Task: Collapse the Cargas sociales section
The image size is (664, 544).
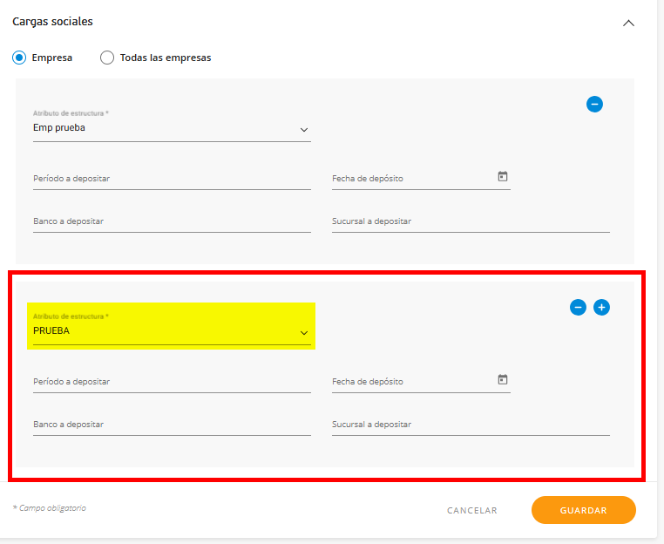Action: pyautogui.click(x=628, y=24)
